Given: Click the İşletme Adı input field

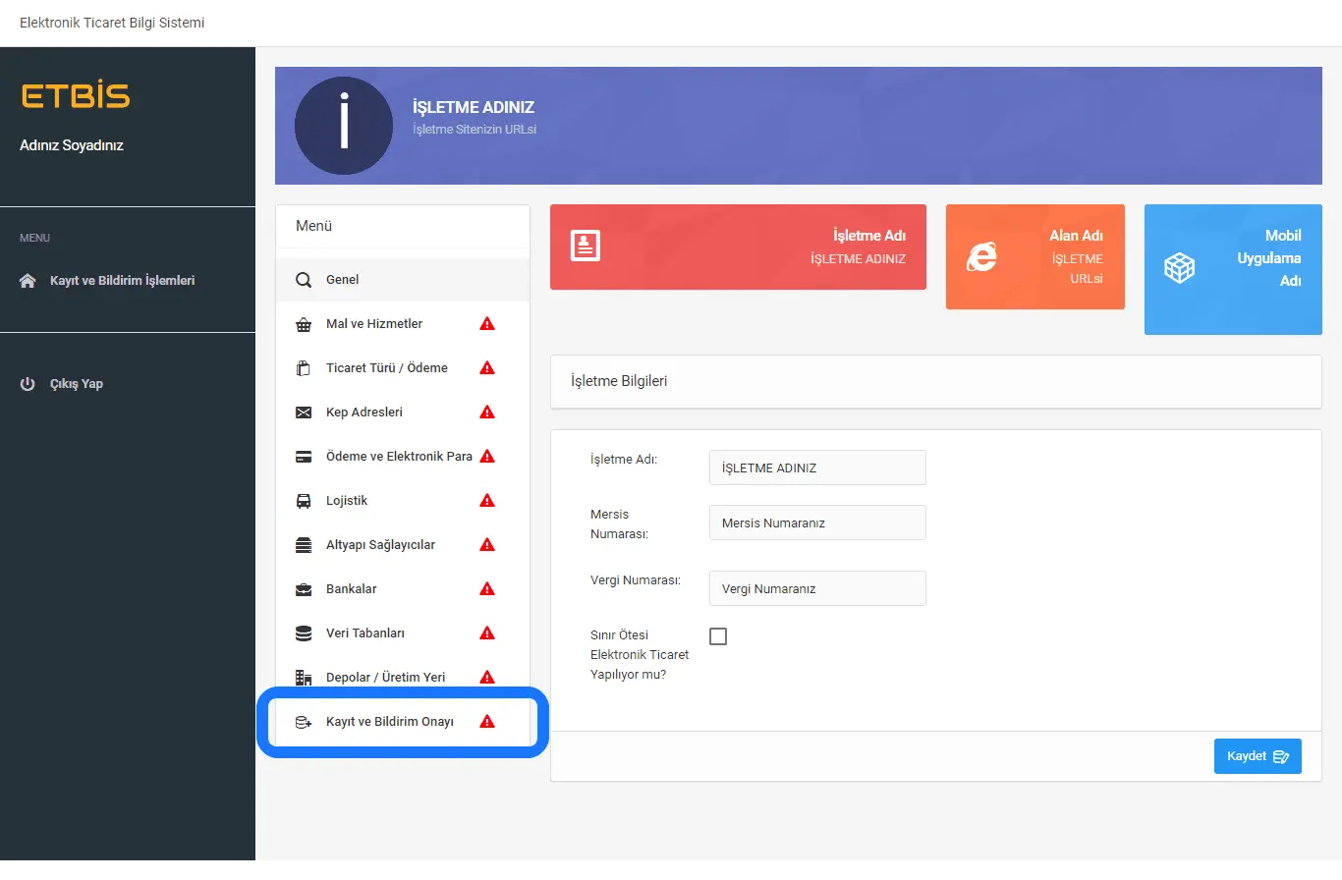Looking at the screenshot, I should pyautogui.click(x=816, y=467).
